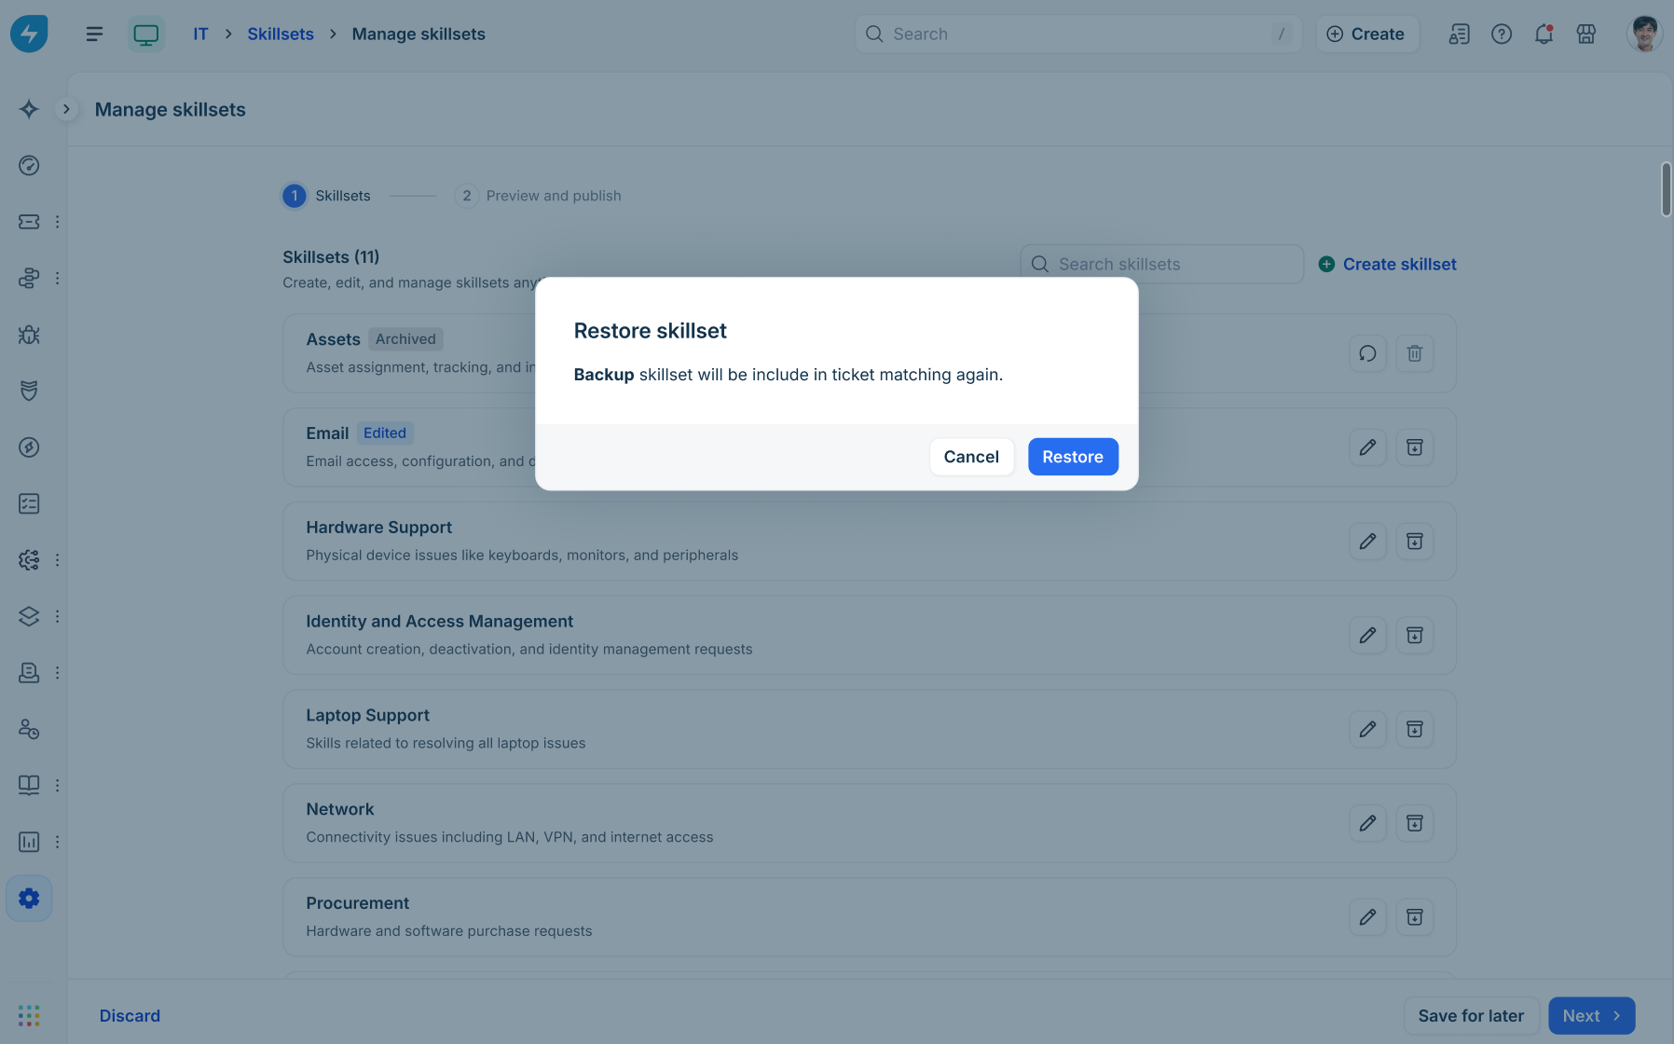The width and height of the screenshot is (1674, 1044).
Task: Archive the Hardware Support skillset
Action: 1415,542
